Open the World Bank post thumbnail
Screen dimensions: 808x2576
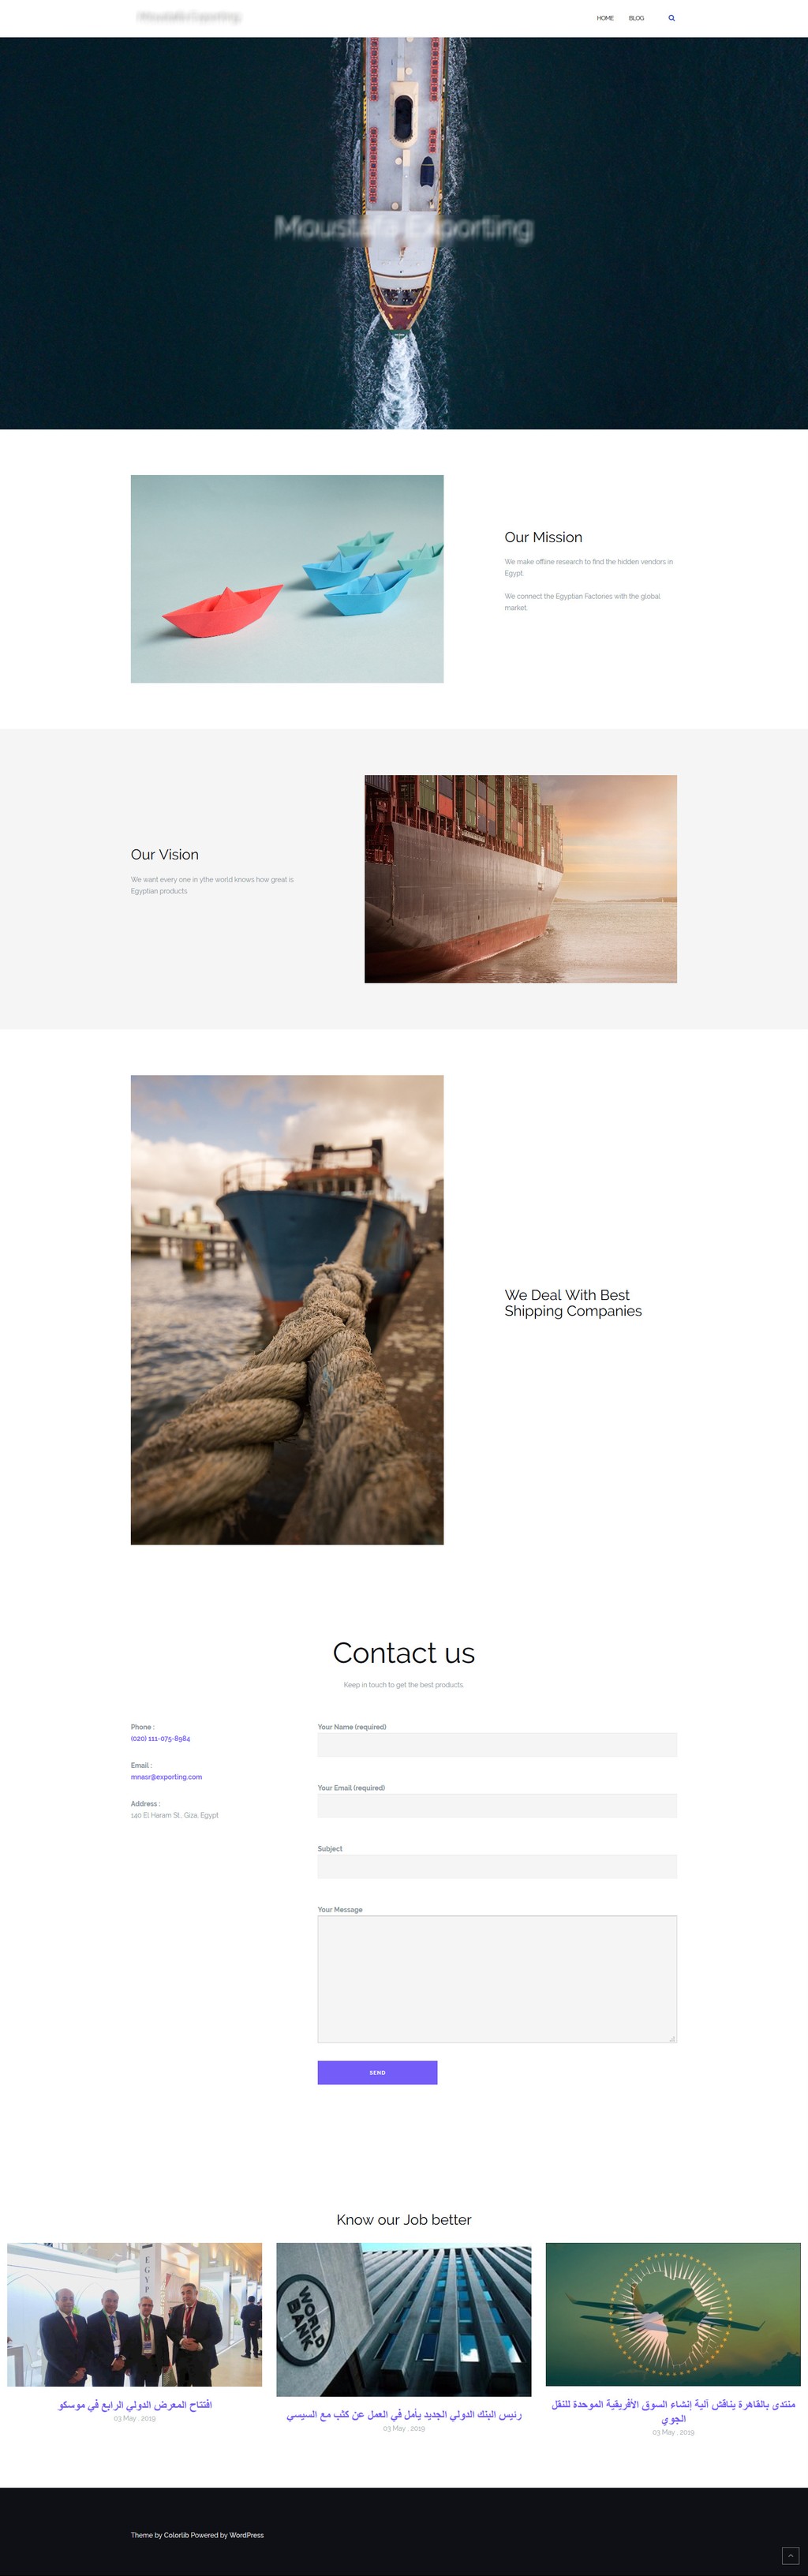(404, 2319)
